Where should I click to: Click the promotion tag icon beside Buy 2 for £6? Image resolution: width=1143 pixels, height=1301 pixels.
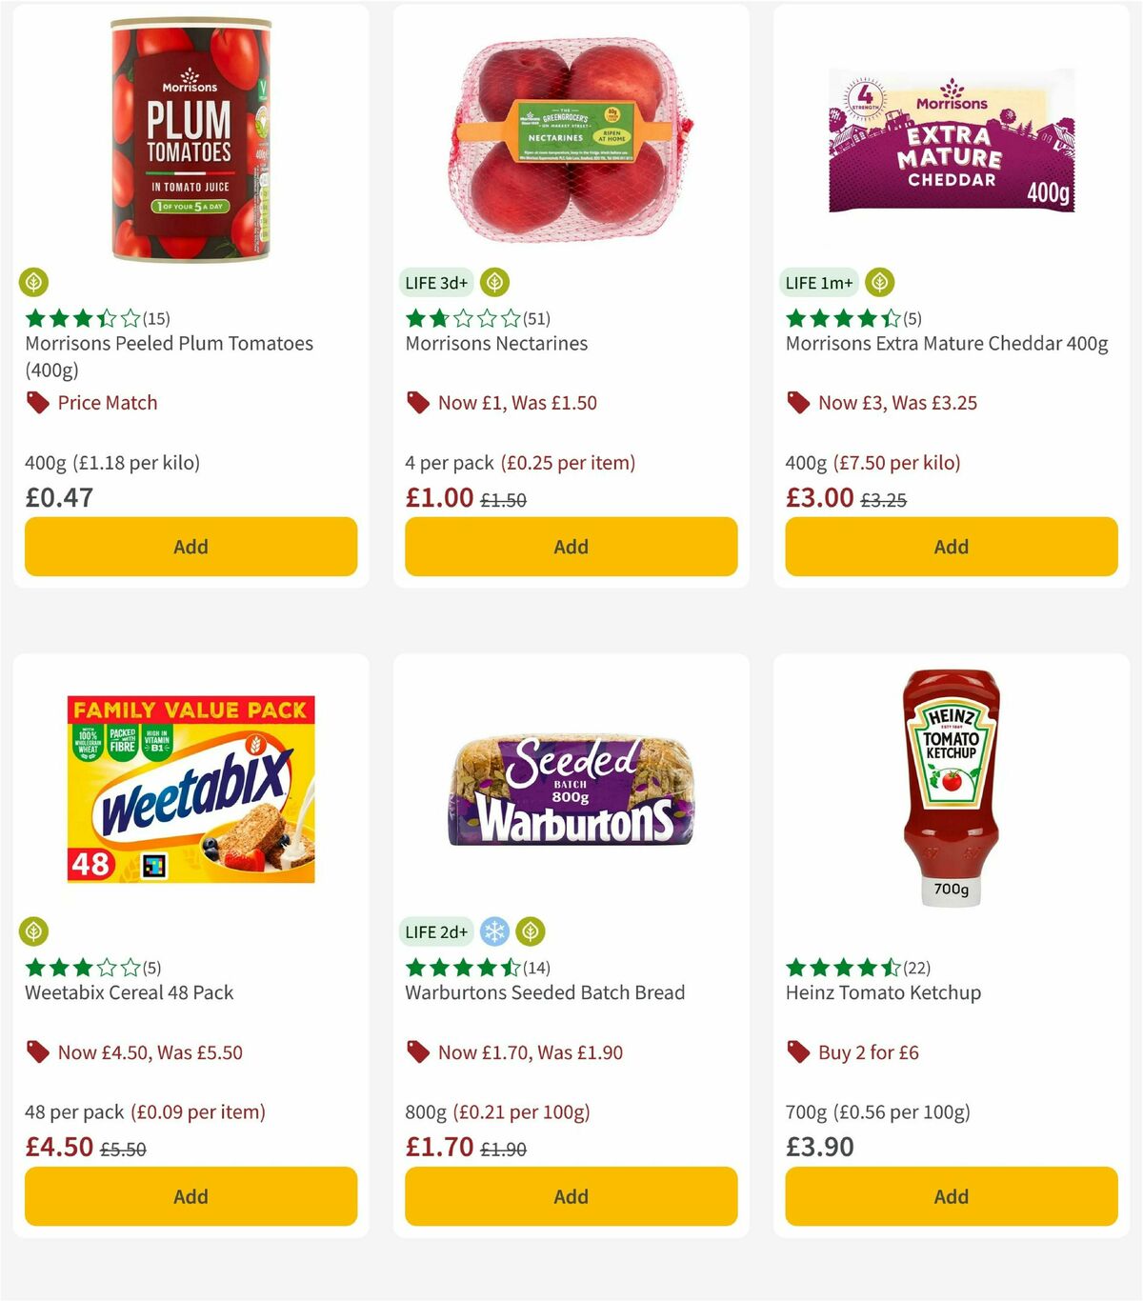coord(798,1051)
